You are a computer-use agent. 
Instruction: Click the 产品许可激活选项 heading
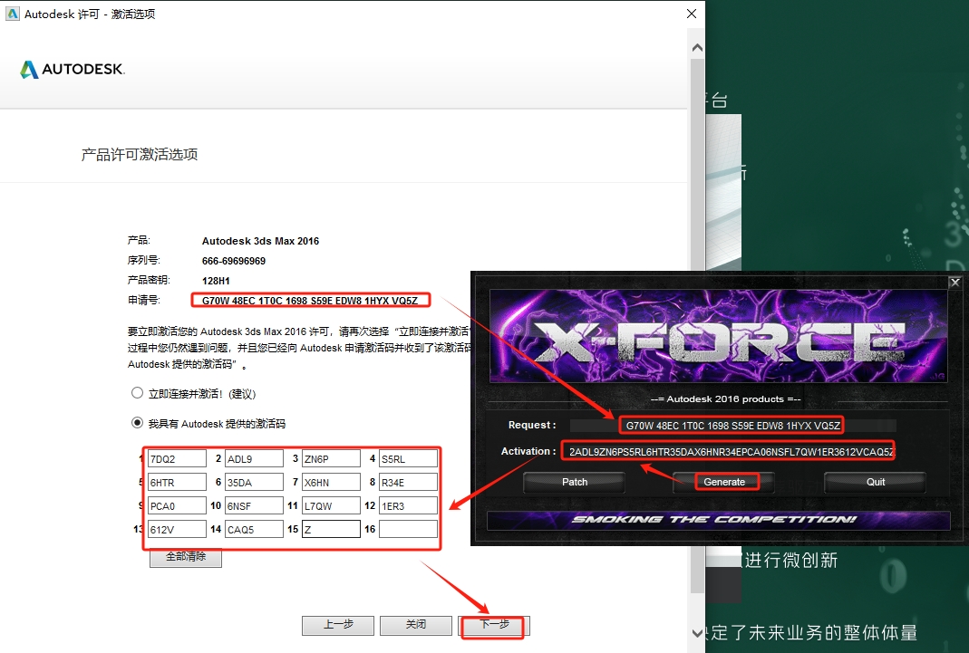tap(140, 154)
